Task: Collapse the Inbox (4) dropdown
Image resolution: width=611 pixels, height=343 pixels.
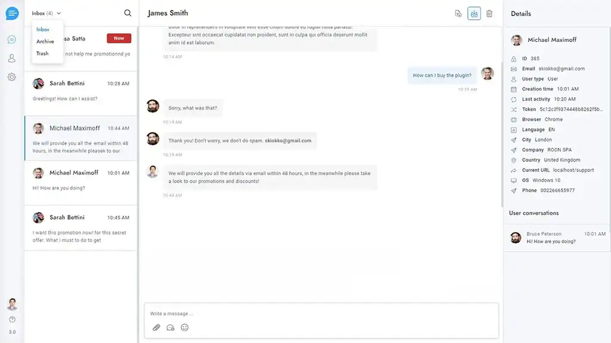Action: click(47, 13)
